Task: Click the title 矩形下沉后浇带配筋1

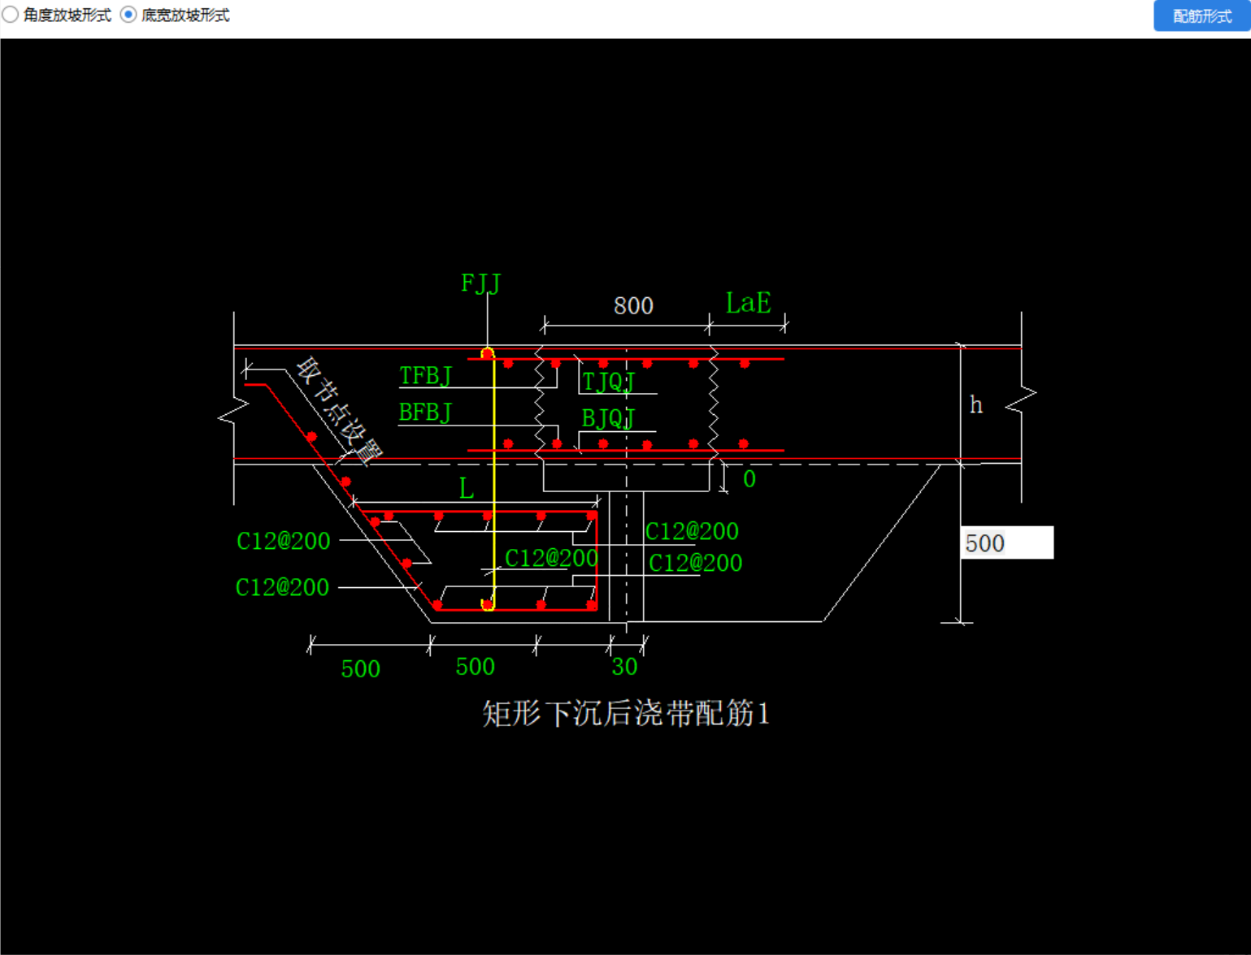Action: tap(625, 713)
